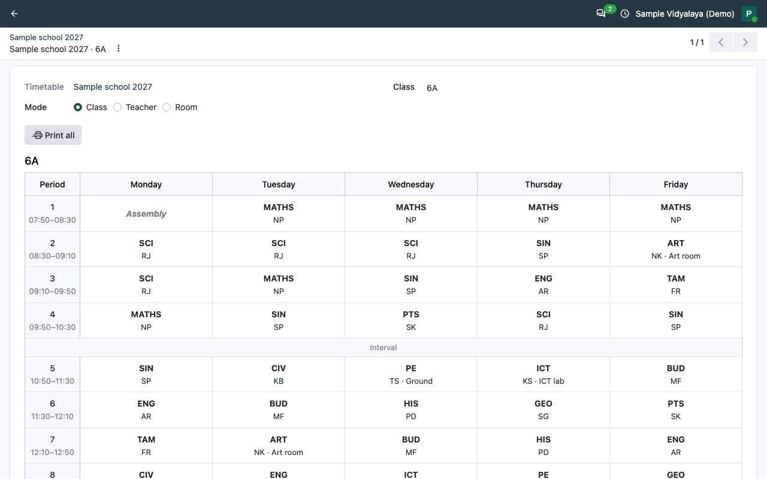Image resolution: width=767 pixels, height=479 pixels.
Task: Go to the previous record with left chevron
Action: (x=721, y=43)
